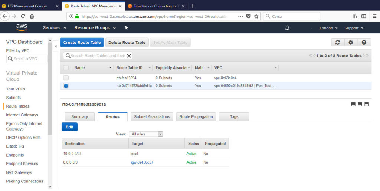Toggle browser sidebar icon
Image resolution: width=380 pixels, height=191 pixels.
(364, 16)
